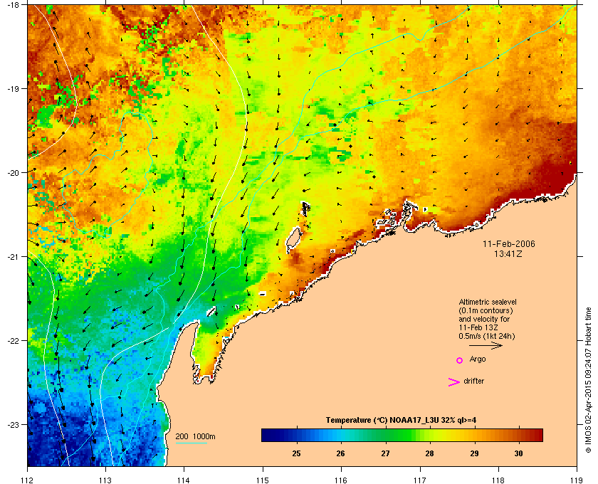Click the 0.5m/s velocity scale arrow
Image resolution: width=598 pixels, height=484 pixels.
(x=486, y=346)
